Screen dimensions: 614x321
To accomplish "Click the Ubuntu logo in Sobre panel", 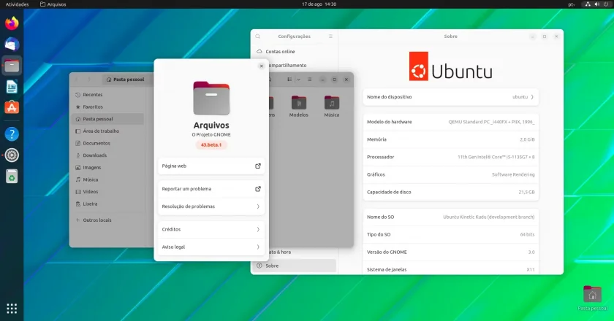I will (x=451, y=66).
